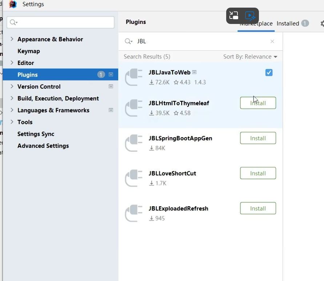This screenshot has width=324, height=281.
Task: Expand Build, Execution, Deployment node
Action: pos(12,98)
